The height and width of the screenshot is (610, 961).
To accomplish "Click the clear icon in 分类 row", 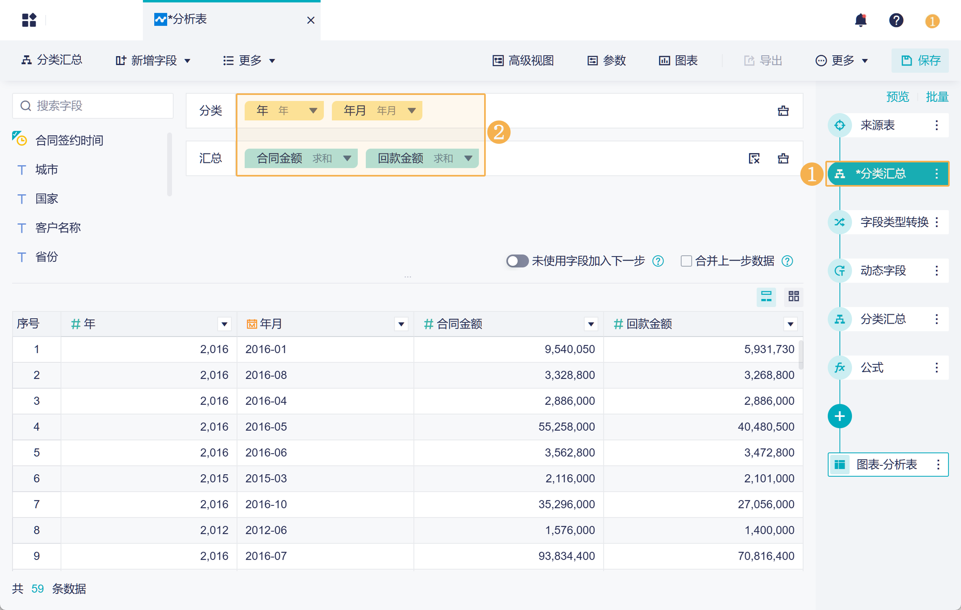I will pyautogui.click(x=783, y=111).
